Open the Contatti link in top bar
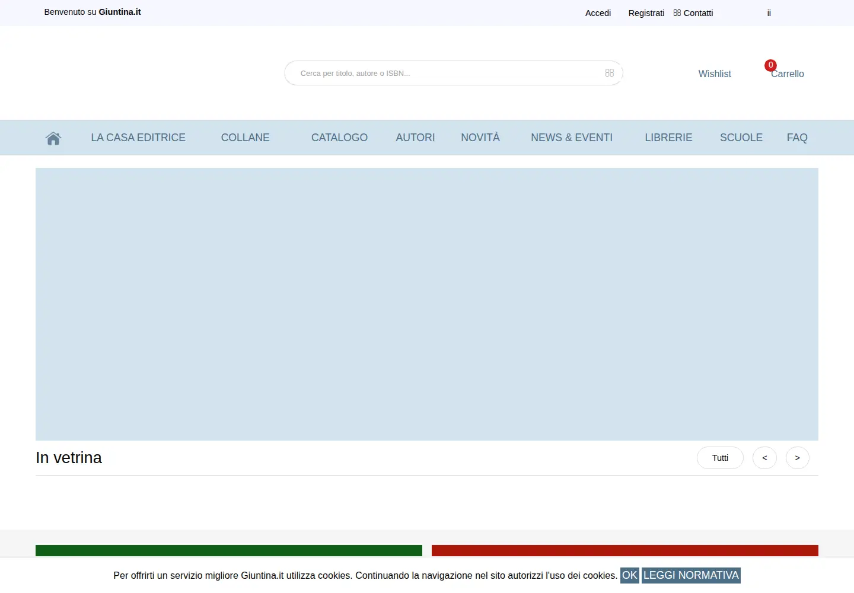Screen dimensions: 854x593 coord(693,13)
